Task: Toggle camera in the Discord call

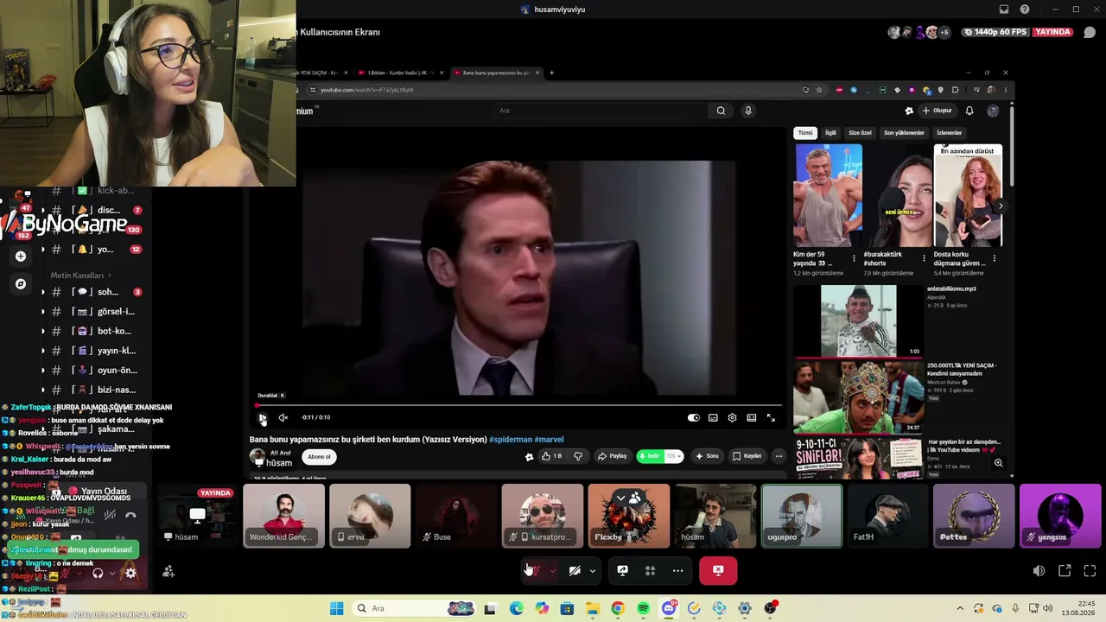Action: coord(574,570)
